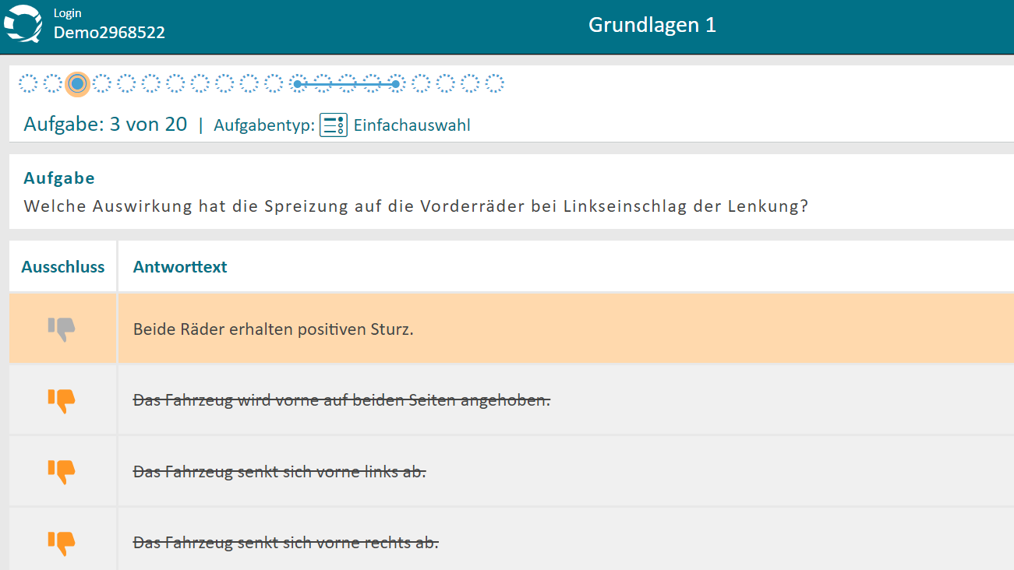The image size is (1014, 570).
Task: Click orange thumbs-down for 'senkt sich vorne links ab'
Action: pyautogui.click(x=62, y=471)
